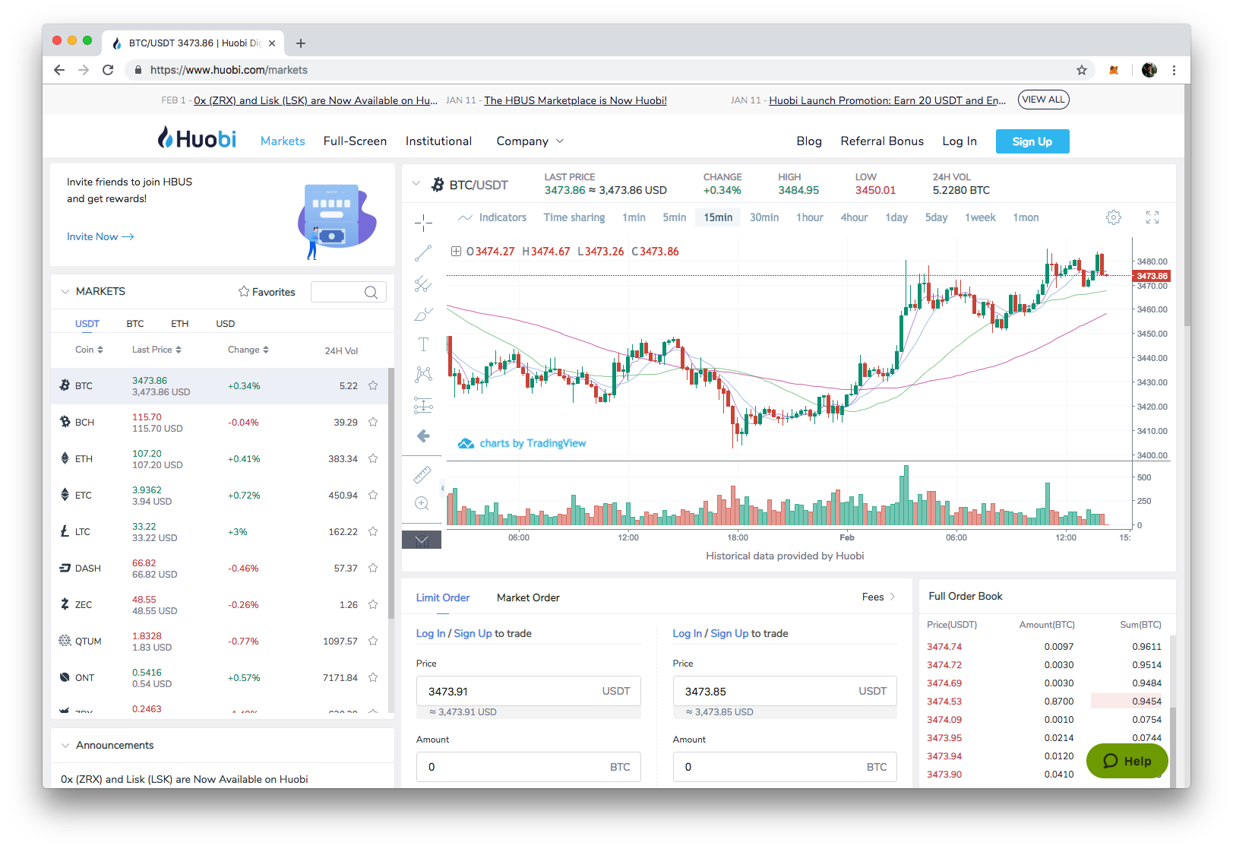Select the prediction and measurement tool

[423, 405]
